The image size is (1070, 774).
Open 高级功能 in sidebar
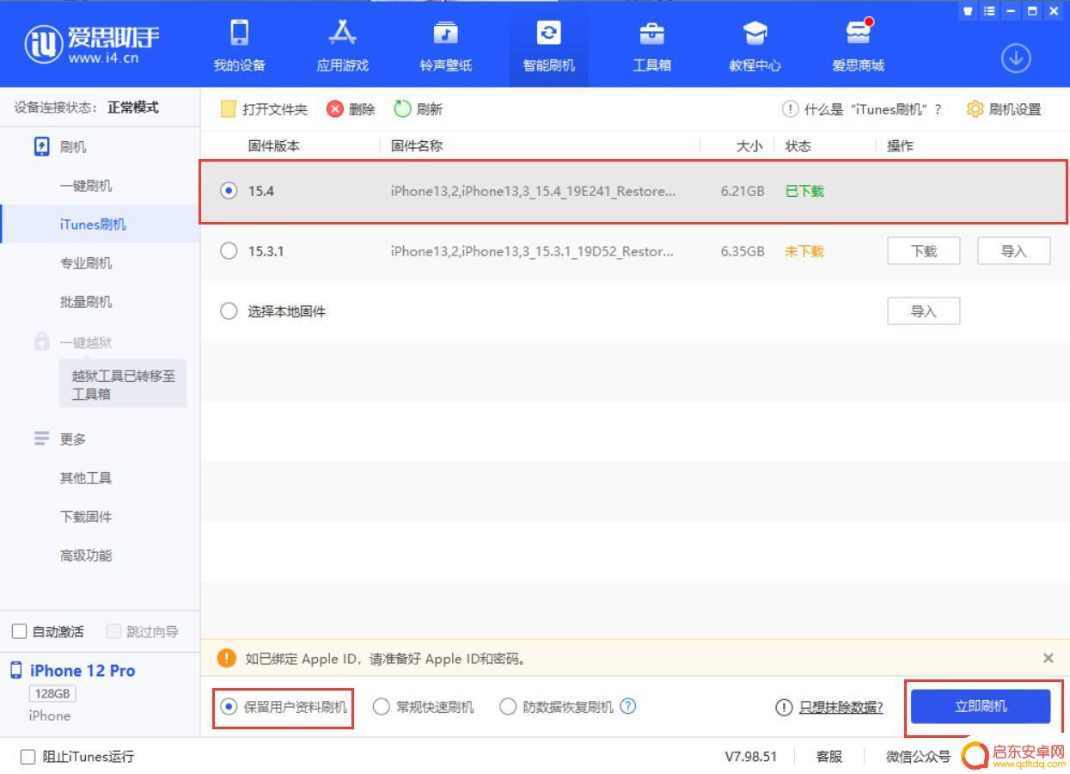pyautogui.click(x=86, y=556)
